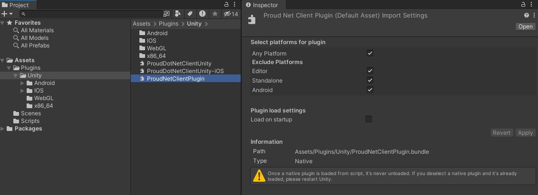Toggle the Editor exclude platform checkbox

coord(370,71)
